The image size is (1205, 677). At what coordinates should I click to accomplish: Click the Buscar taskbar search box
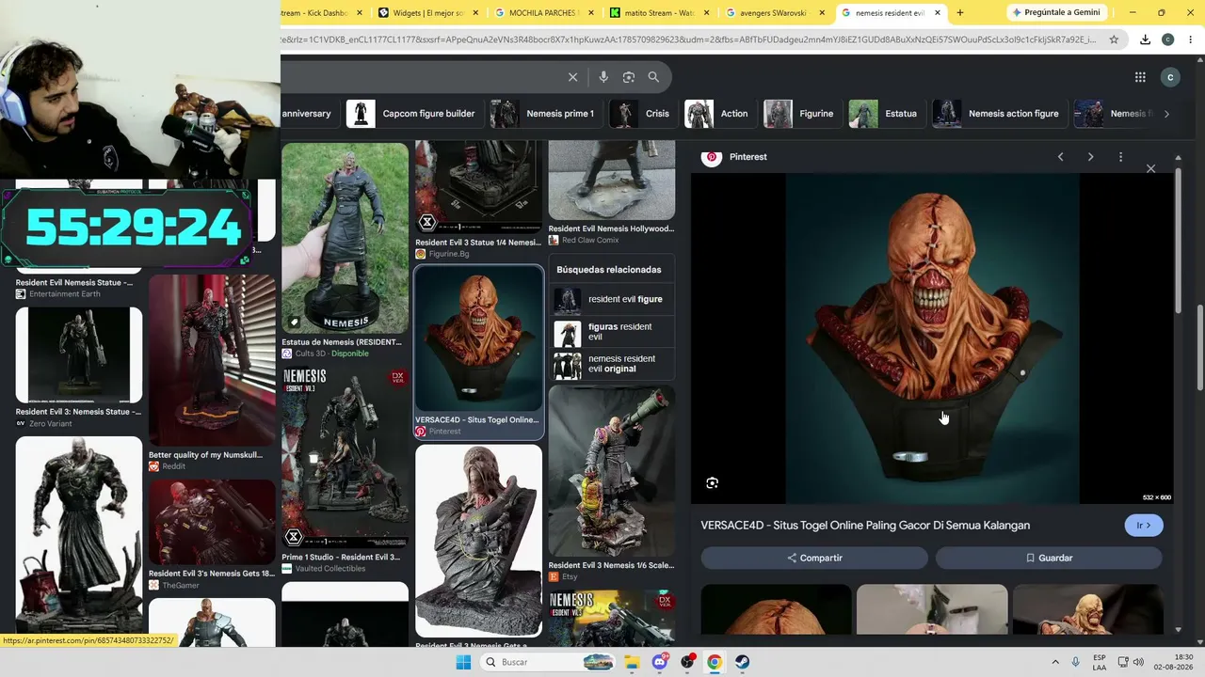click(x=549, y=662)
